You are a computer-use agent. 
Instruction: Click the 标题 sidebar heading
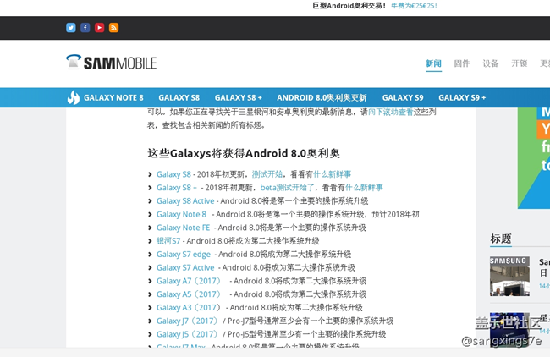pos(501,239)
